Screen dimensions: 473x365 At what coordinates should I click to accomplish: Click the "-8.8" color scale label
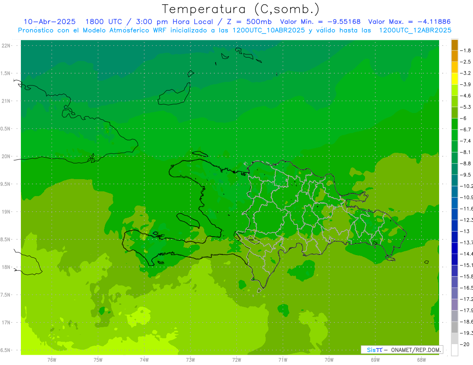coord(466,163)
